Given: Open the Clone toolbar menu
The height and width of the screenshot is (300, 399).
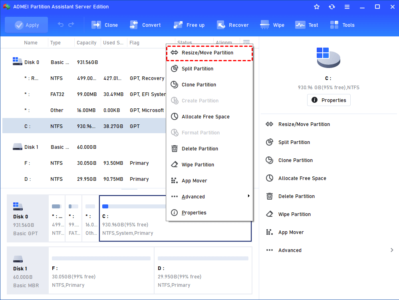Looking at the screenshot, I should pyautogui.click(x=105, y=25).
